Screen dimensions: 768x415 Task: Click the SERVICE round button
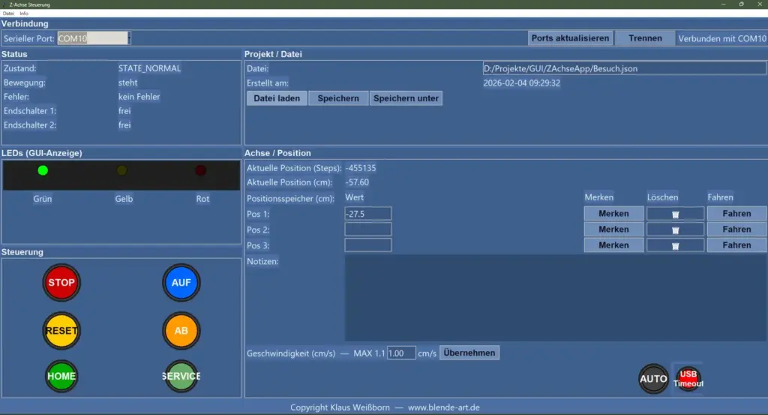[x=181, y=376]
